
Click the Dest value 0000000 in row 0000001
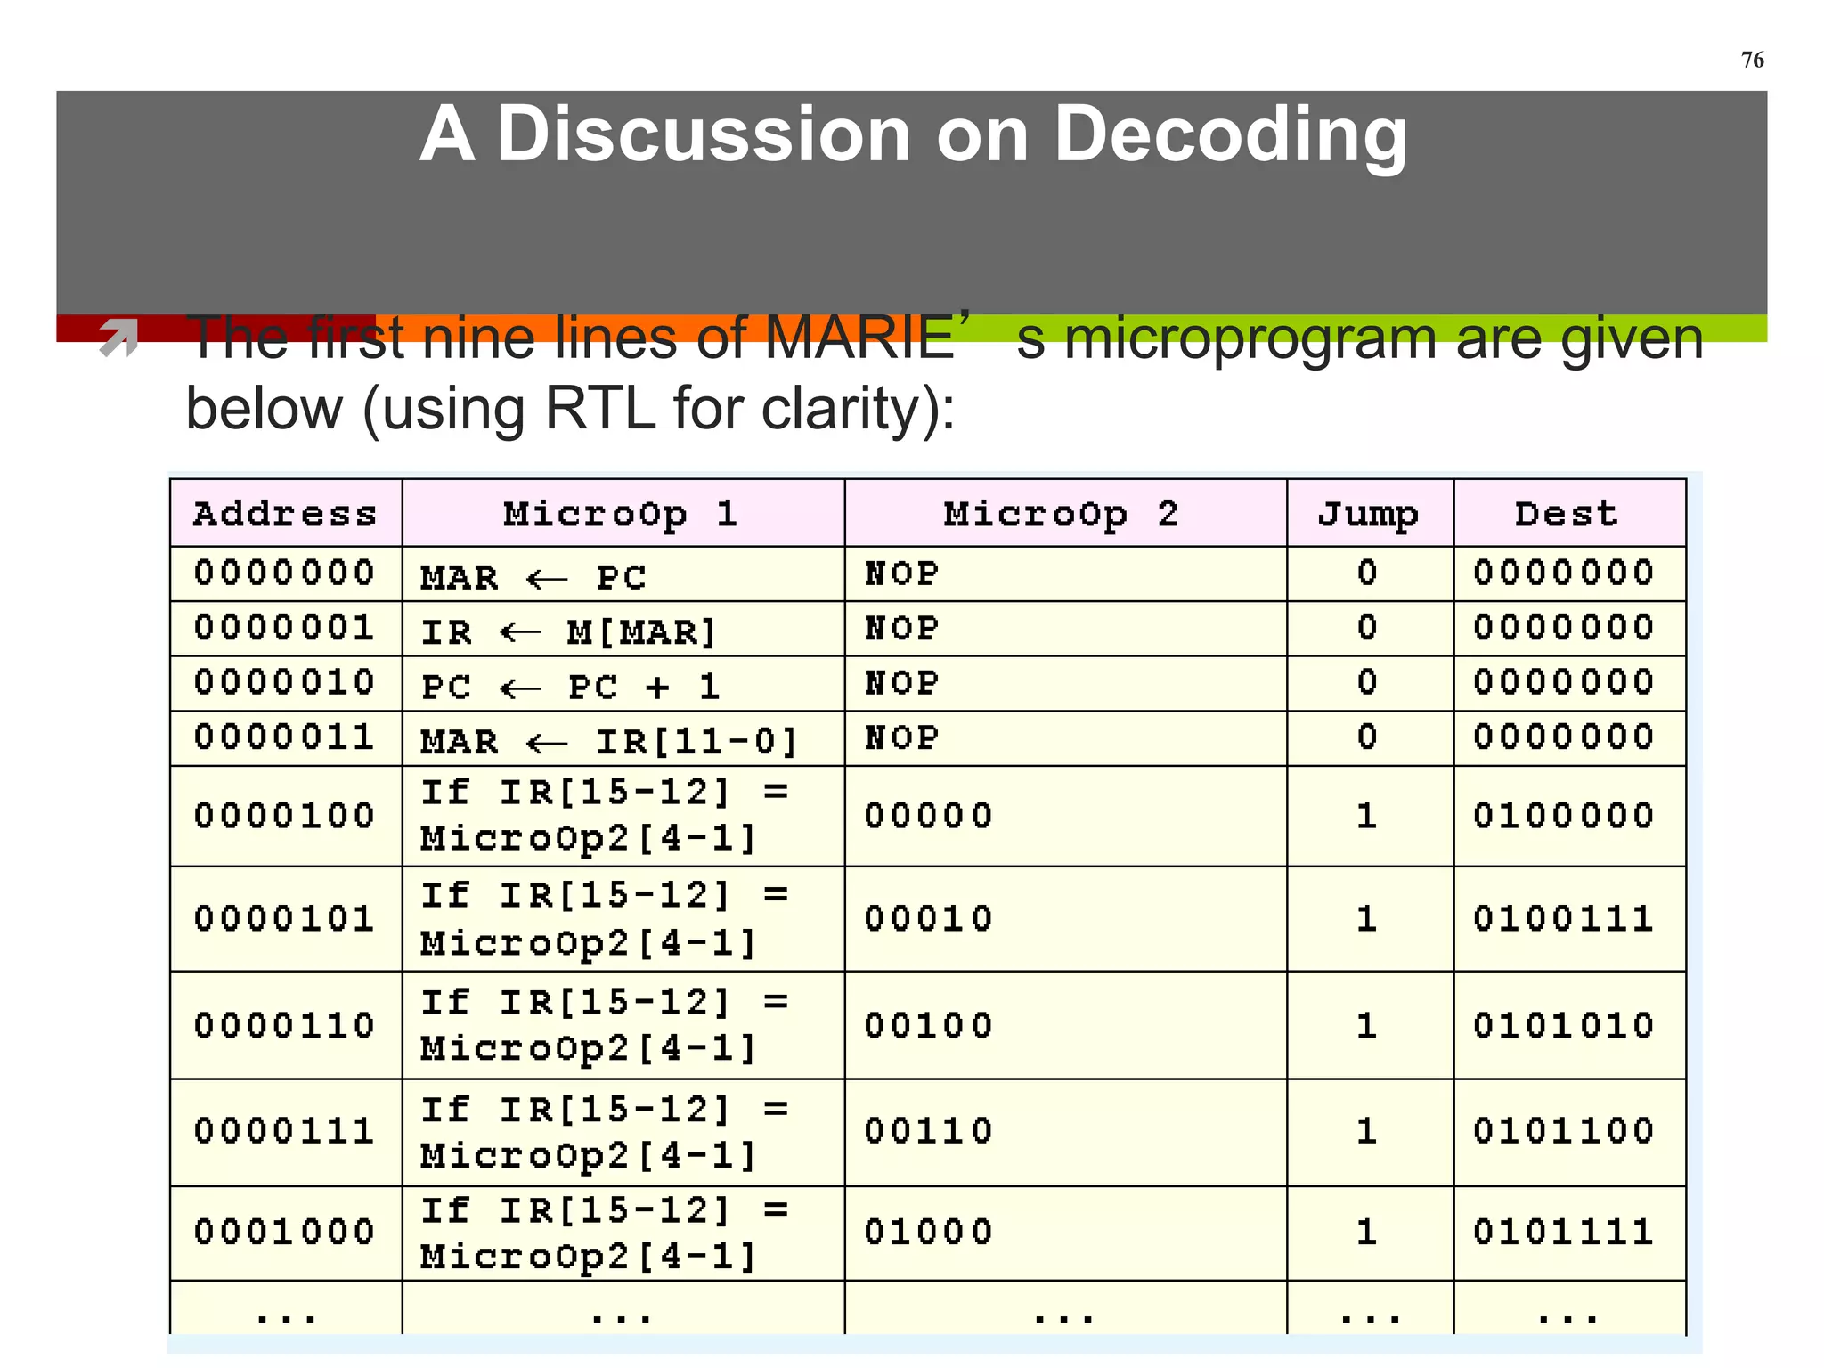coord(1564,628)
